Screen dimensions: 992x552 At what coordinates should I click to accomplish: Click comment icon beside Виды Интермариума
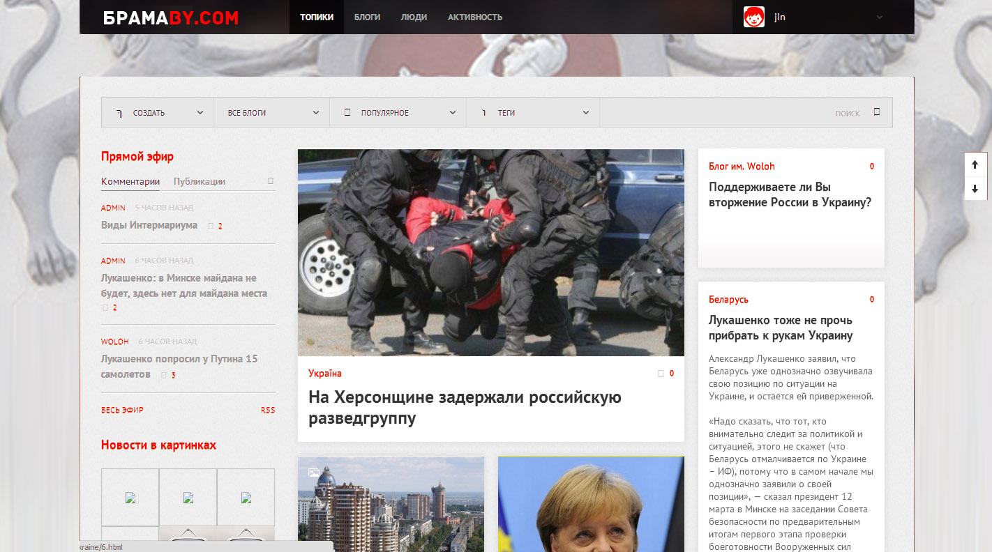point(211,226)
